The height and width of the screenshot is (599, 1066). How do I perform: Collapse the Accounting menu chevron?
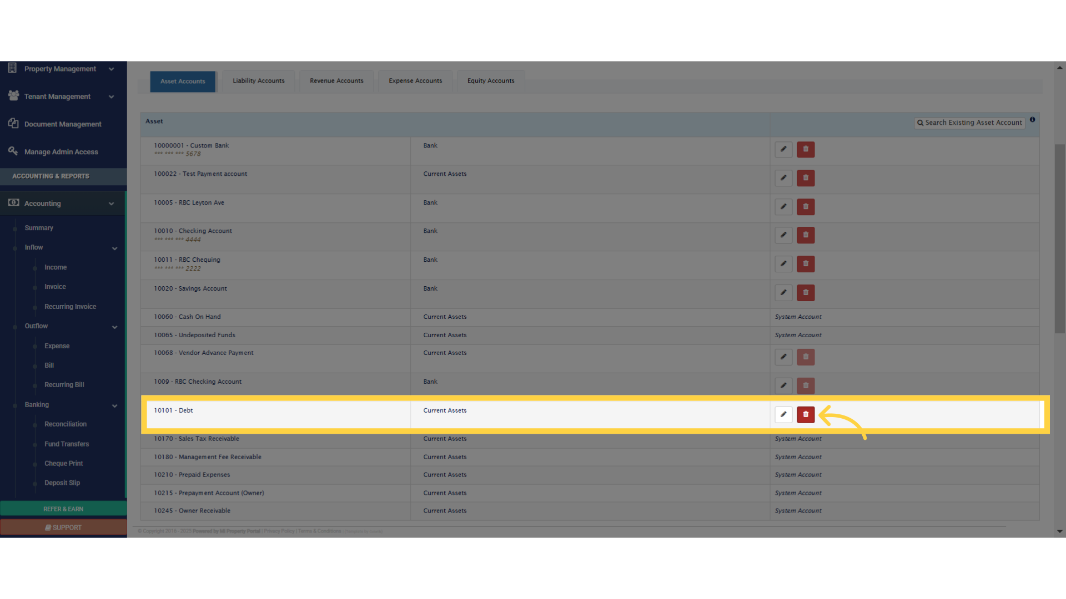[111, 204]
